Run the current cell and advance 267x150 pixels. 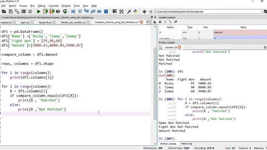[52, 12]
